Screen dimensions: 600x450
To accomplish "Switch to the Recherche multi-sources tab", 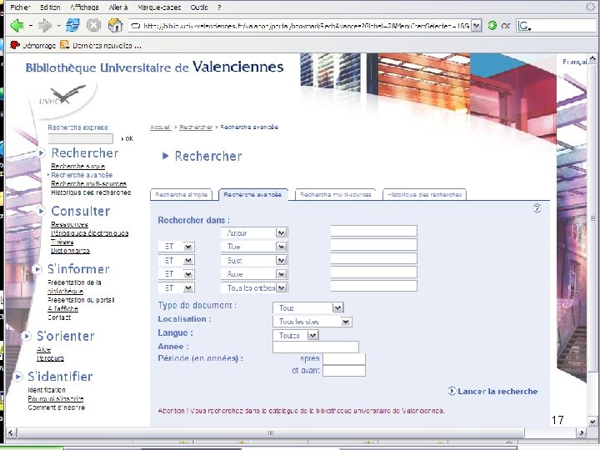I will pos(336,194).
